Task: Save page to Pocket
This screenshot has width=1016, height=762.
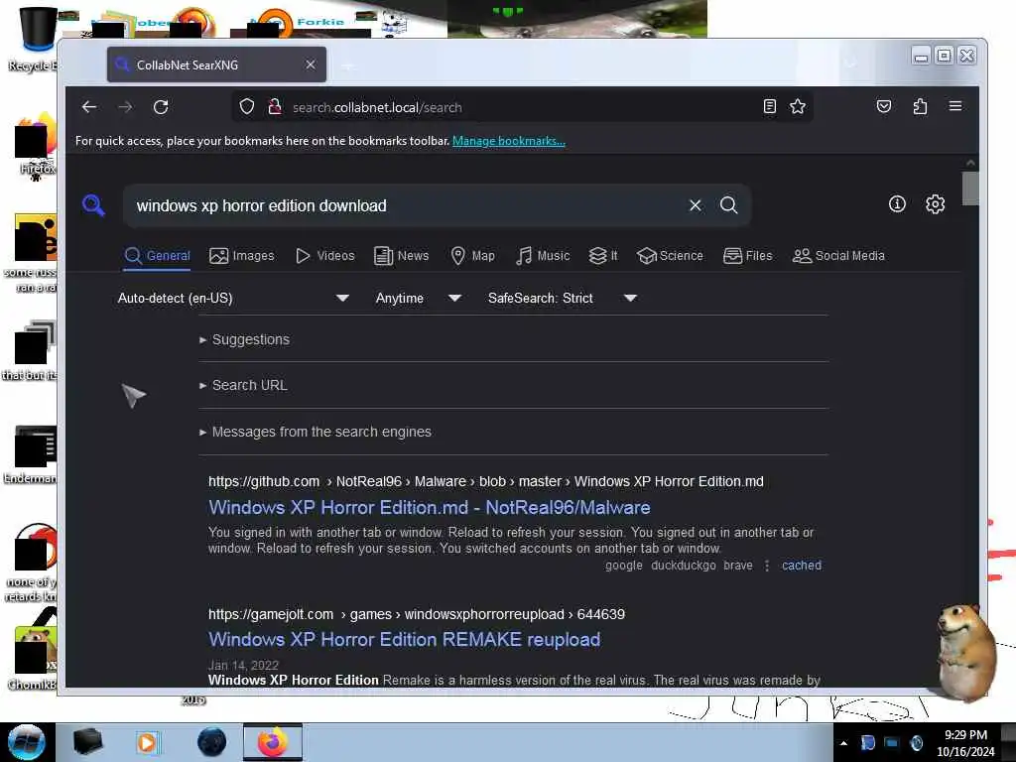Action: [x=884, y=106]
